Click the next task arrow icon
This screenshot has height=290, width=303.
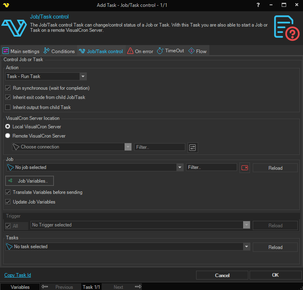pyautogui.click(x=138, y=287)
